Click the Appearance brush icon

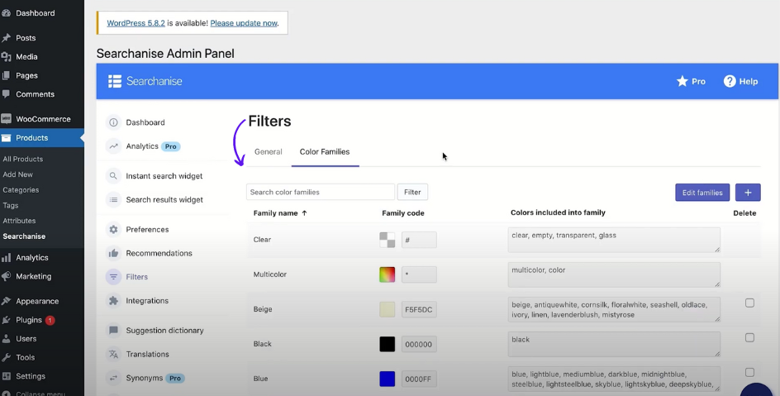click(6, 301)
